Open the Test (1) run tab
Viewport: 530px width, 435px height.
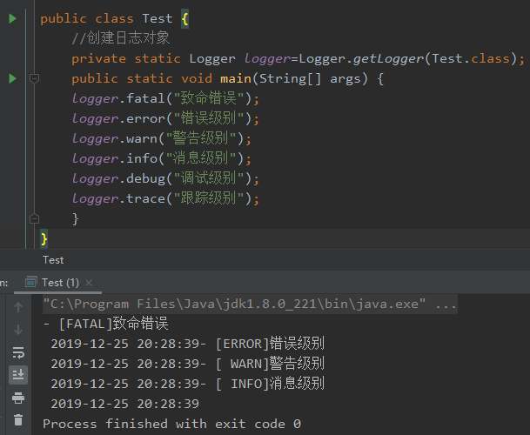coord(60,283)
